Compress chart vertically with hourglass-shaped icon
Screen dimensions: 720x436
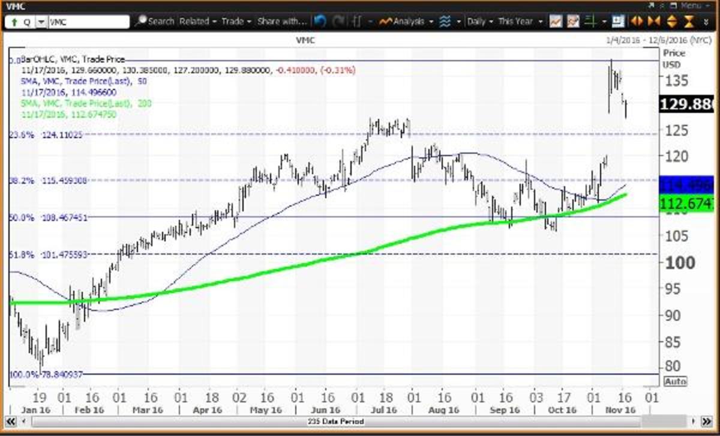pyautogui.click(x=689, y=22)
